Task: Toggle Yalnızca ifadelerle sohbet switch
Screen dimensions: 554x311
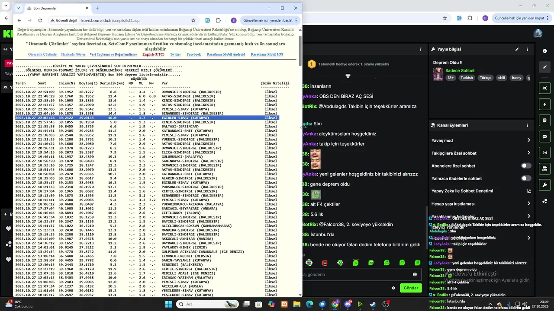Action: pyautogui.click(x=526, y=178)
